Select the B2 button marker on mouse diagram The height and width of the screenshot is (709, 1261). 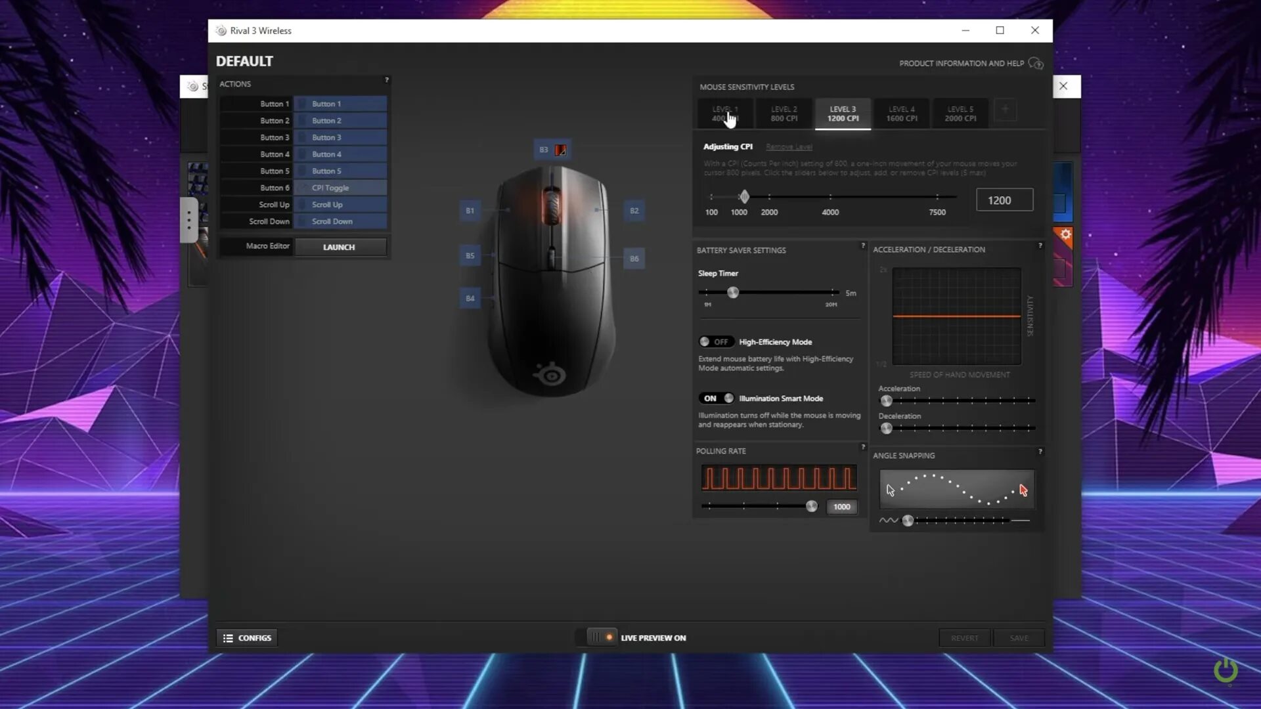point(634,211)
